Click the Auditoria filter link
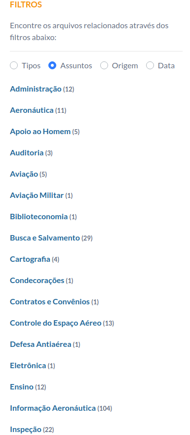Screen dimensions: 190x435 click(27, 153)
